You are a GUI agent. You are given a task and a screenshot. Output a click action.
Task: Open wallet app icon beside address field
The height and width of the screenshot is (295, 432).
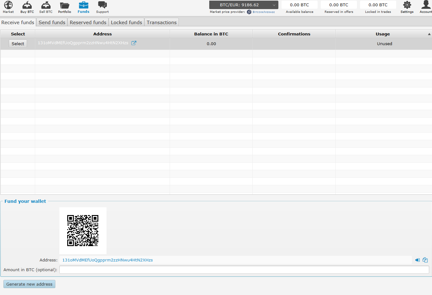(x=418, y=260)
